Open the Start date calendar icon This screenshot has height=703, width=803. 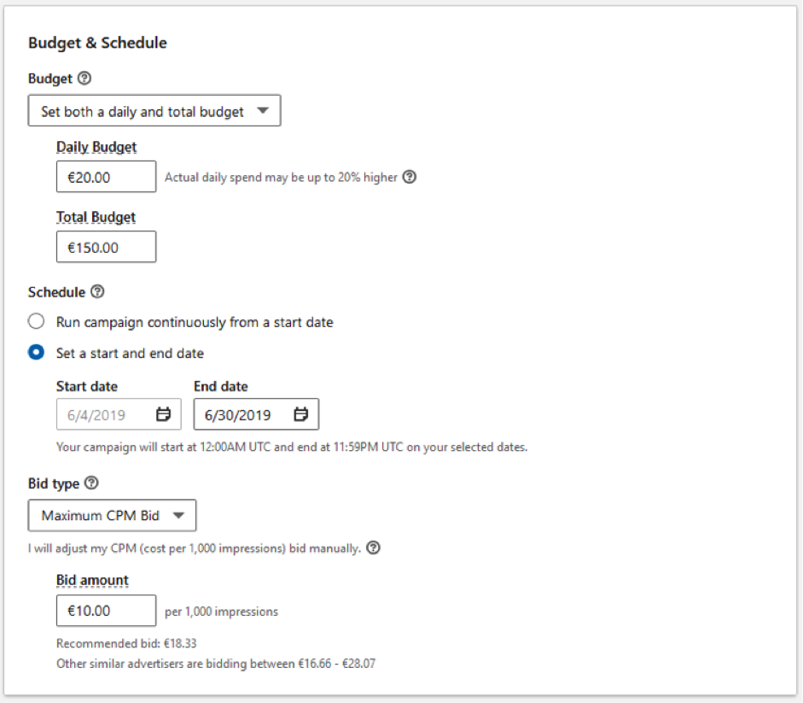pos(164,415)
